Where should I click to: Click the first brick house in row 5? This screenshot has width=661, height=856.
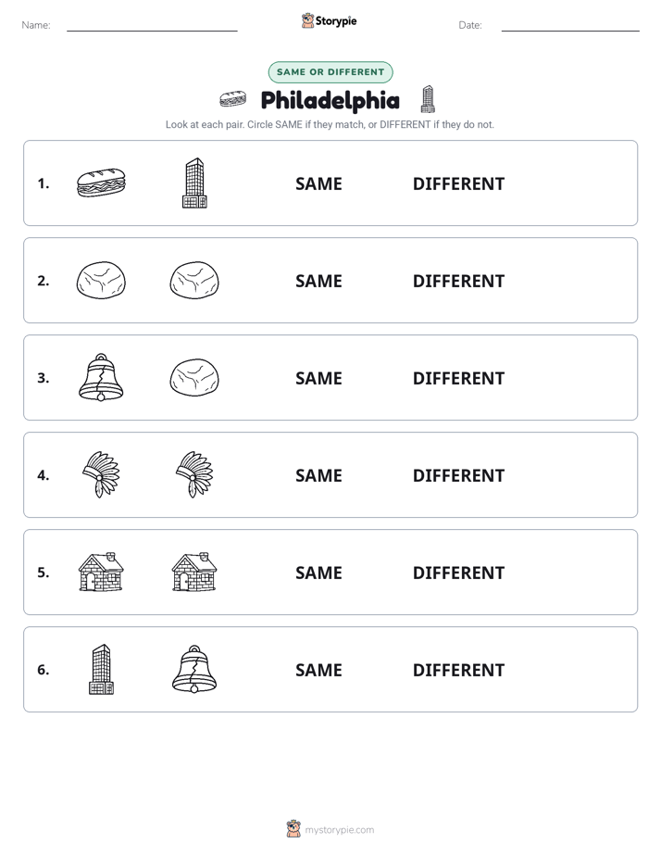(101, 572)
